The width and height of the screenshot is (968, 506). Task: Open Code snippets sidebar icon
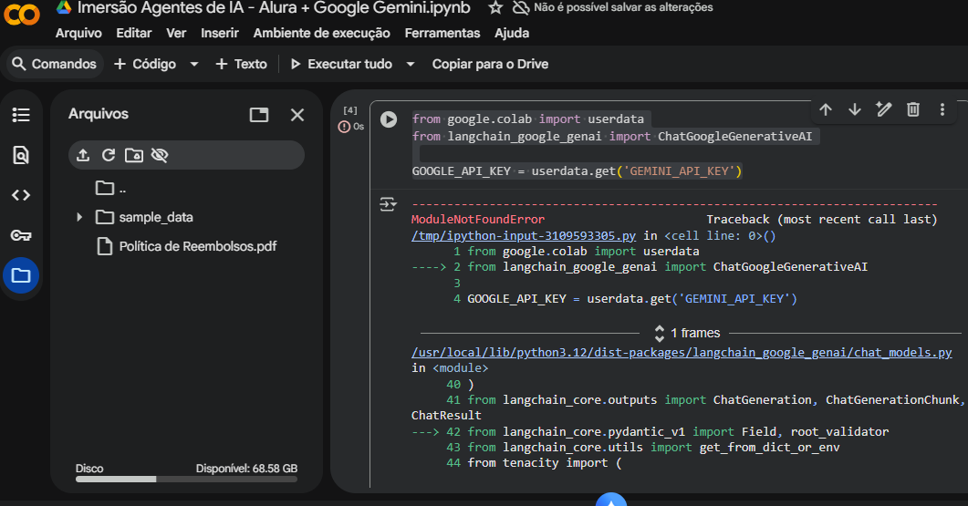pyautogui.click(x=21, y=195)
